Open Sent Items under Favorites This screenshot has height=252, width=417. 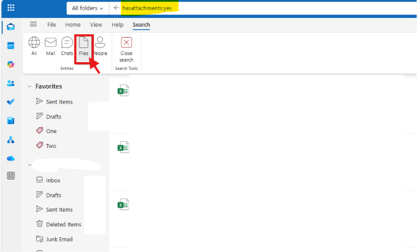click(x=54, y=102)
